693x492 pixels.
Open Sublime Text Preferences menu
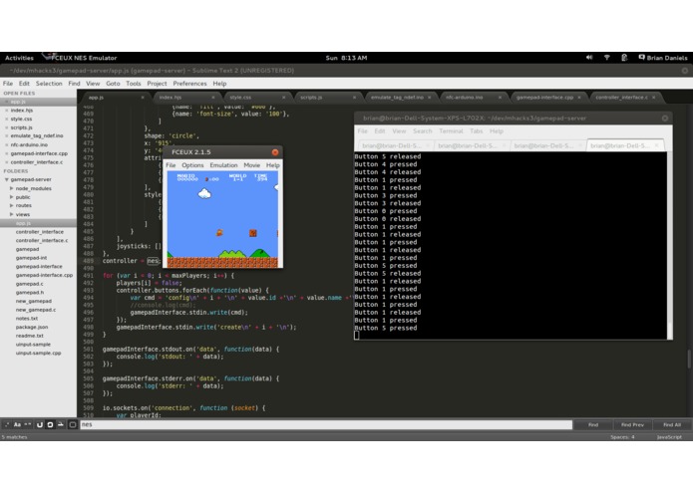pos(189,84)
